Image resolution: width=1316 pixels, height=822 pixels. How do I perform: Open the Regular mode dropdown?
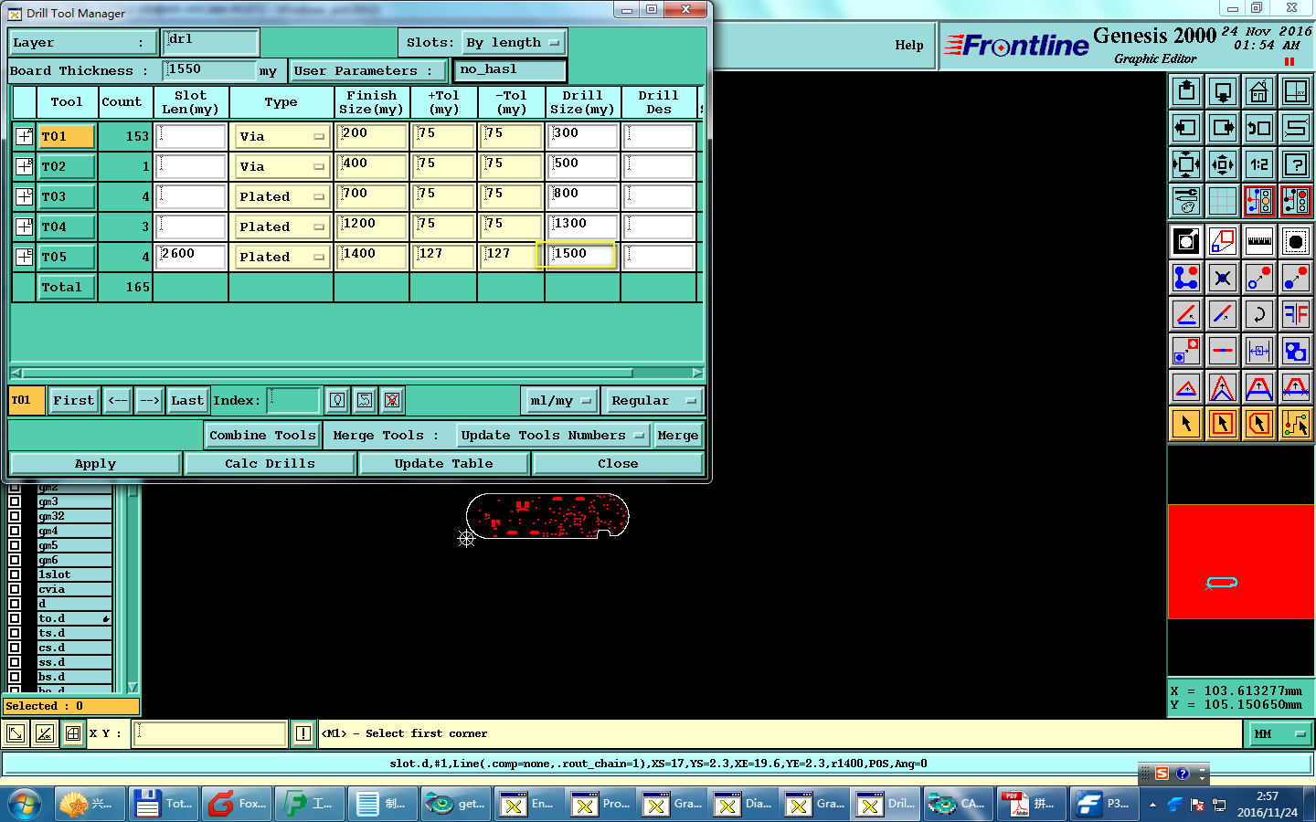click(x=653, y=400)
